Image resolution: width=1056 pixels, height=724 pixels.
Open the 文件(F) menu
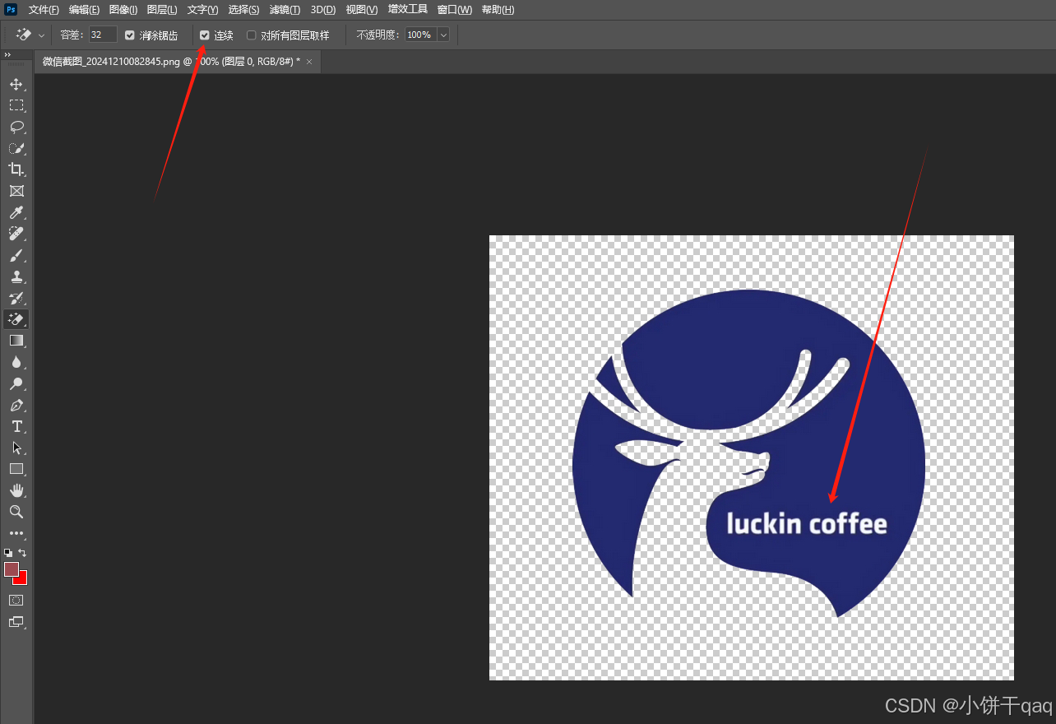point(44,10)
